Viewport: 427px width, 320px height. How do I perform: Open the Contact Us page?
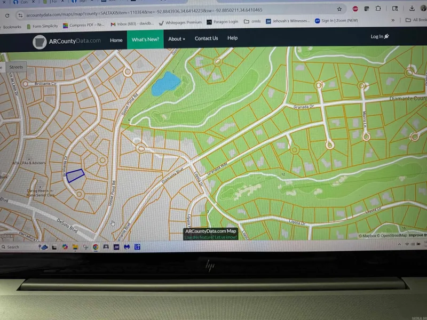coord(206,38)
